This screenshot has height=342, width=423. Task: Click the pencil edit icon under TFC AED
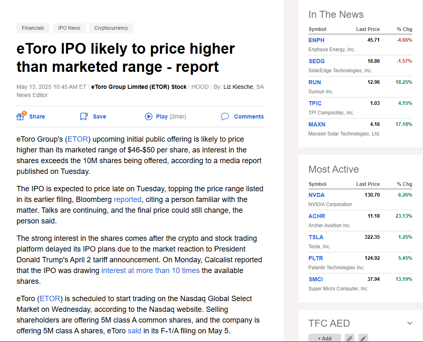tap(363, 338)
